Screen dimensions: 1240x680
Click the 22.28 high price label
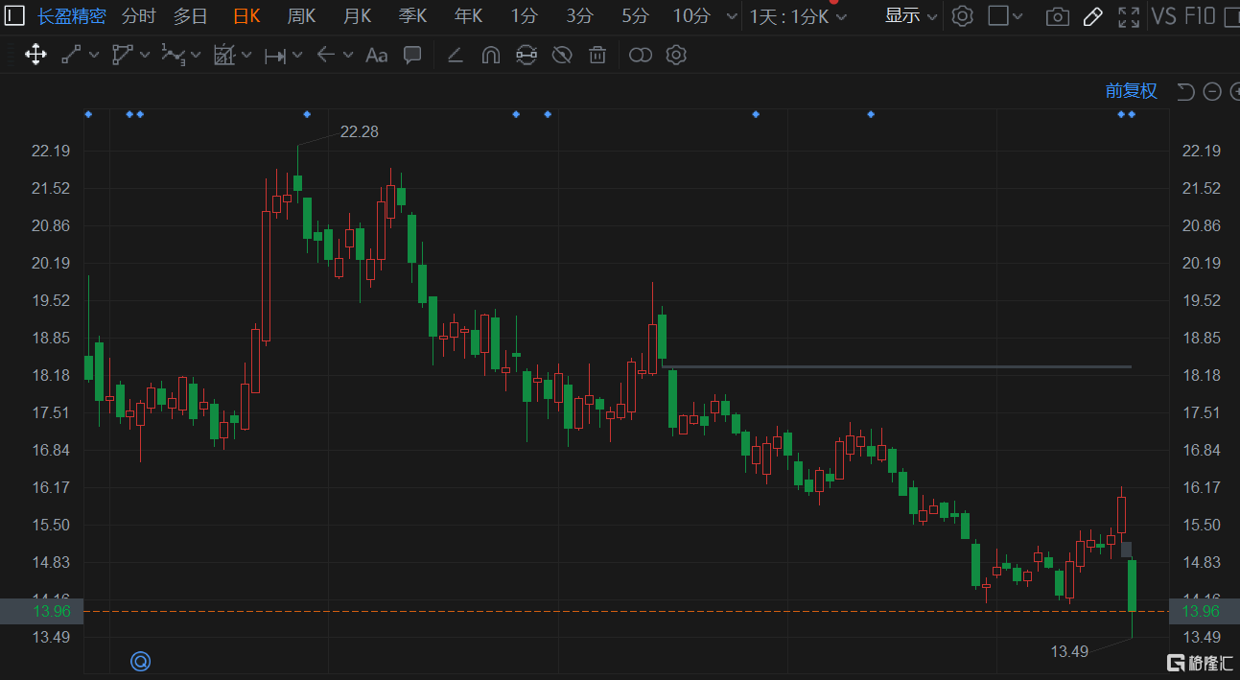360,131
